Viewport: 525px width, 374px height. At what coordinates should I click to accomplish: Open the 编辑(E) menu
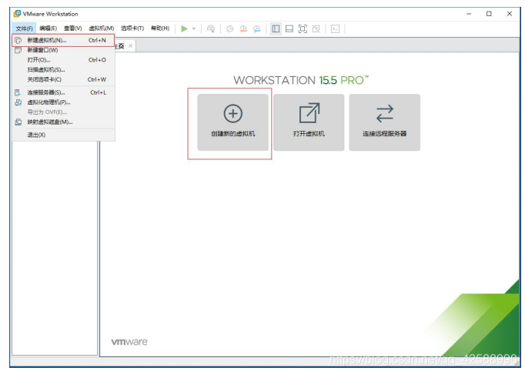click(48, 28)
